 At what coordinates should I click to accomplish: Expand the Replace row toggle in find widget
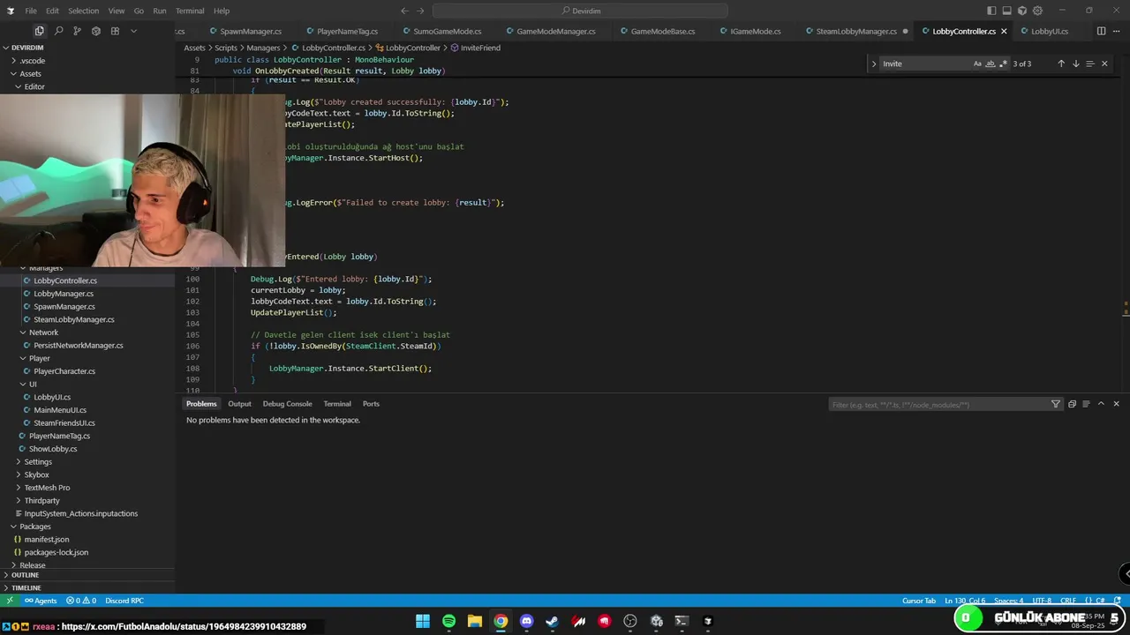coord(873,63)
